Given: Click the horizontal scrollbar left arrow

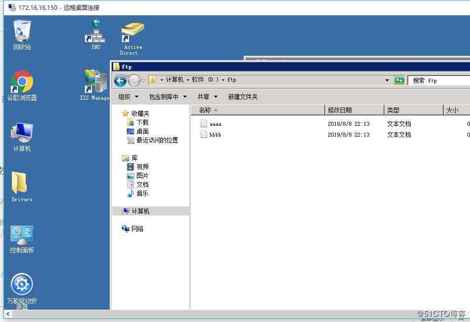Looking at the screenshot, I should (x=8, y=314).
